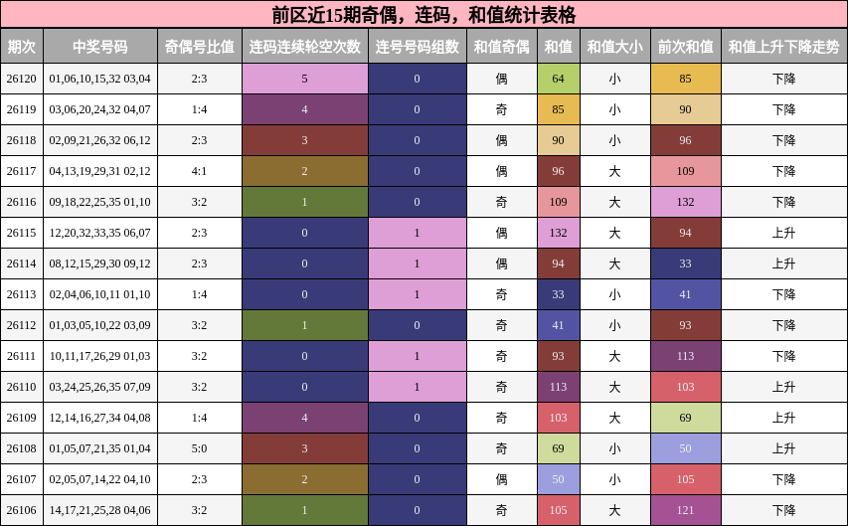Click the 和值上升下降走势 column header

point(784,47)
